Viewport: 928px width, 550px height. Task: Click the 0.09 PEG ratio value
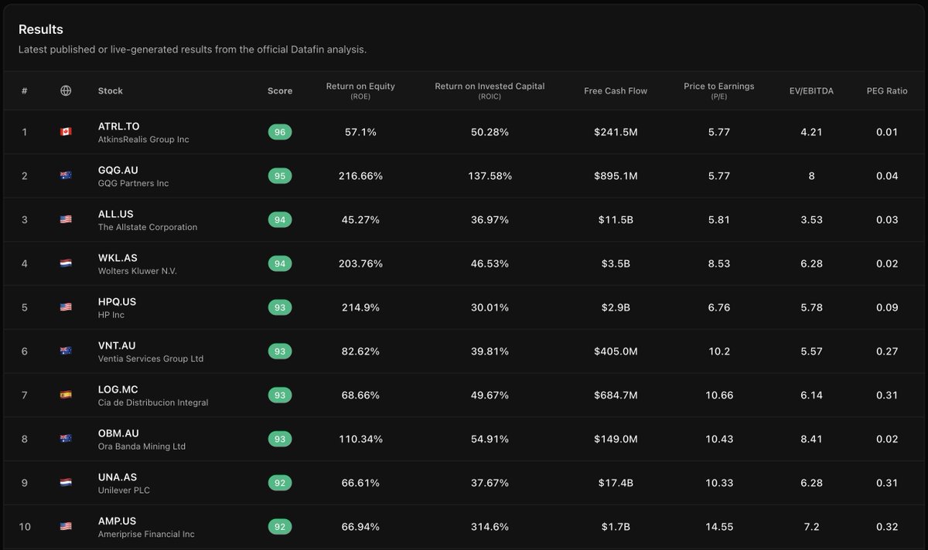coord(887,307)
